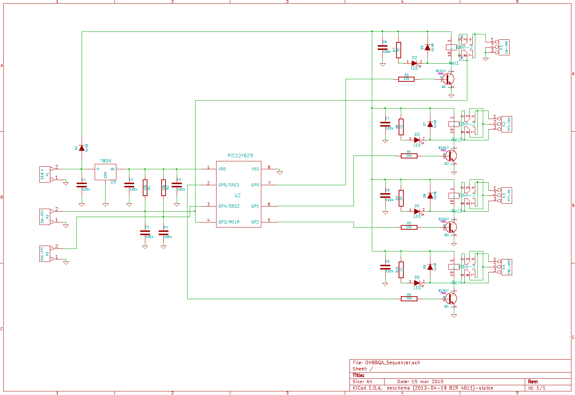
Task: Select resistor R10 1k
Action: (401, 269)
